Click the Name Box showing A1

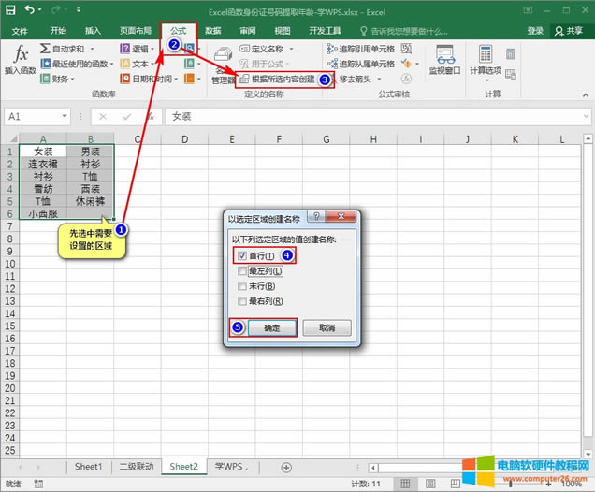(x=37, y=117)
